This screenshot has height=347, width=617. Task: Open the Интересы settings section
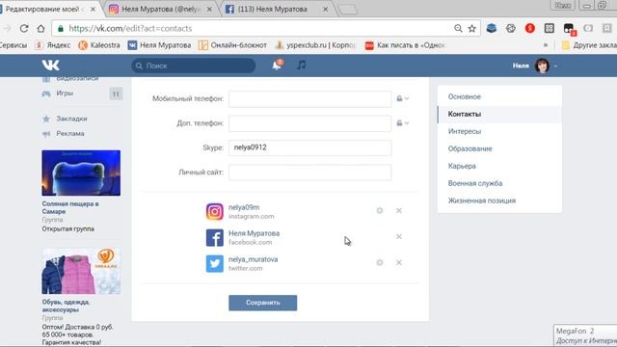(x=499, y=131)
